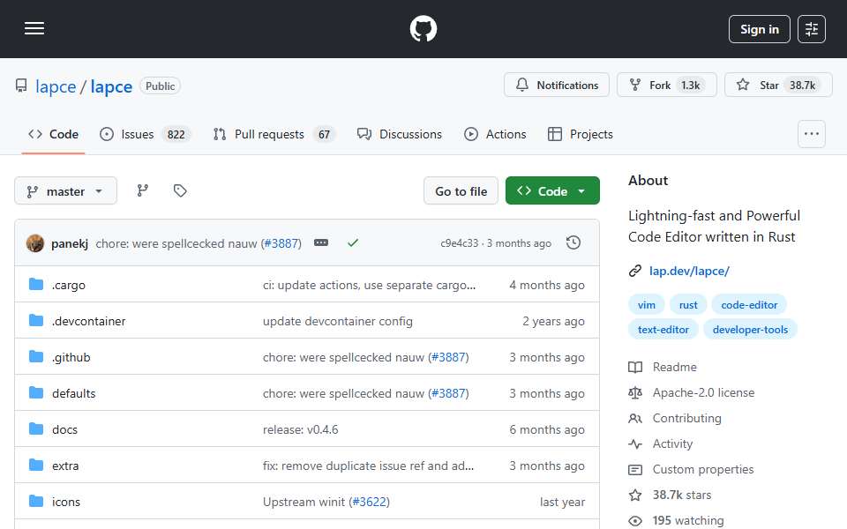Open the Pull requests tab
The height and width of the screenshot is (529, 847).
coord(274,134)
